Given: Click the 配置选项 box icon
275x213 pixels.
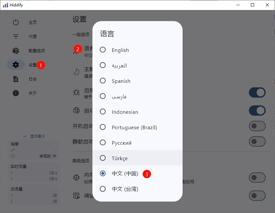Looking at the screenshot, I should click(x=16, y=51).
